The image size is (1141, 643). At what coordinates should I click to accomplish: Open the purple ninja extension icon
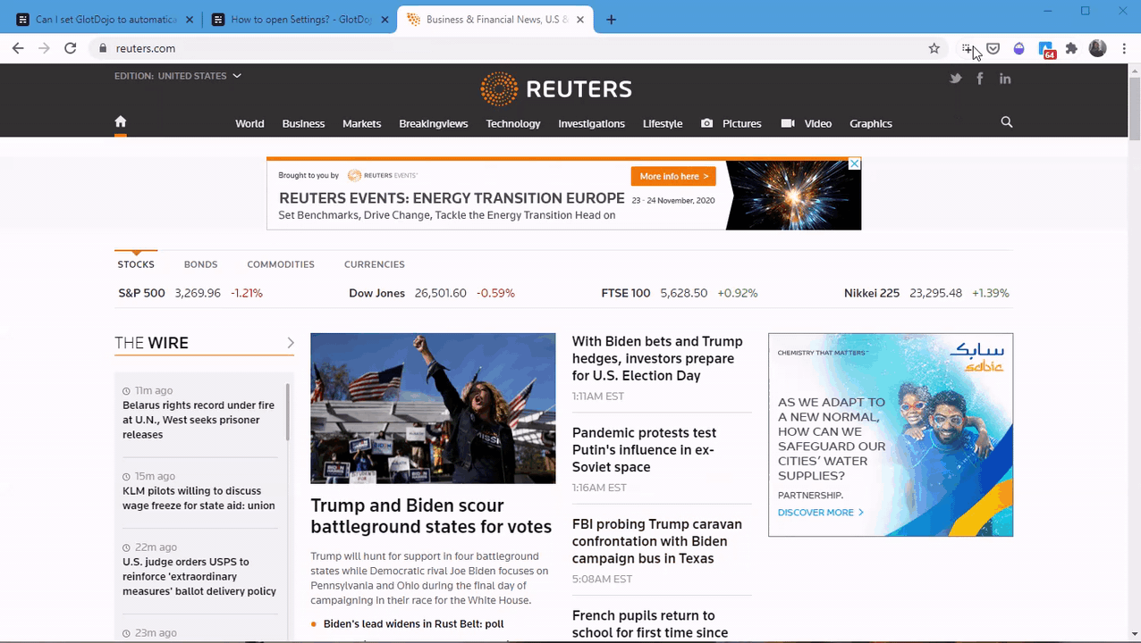coord(1018,48)
